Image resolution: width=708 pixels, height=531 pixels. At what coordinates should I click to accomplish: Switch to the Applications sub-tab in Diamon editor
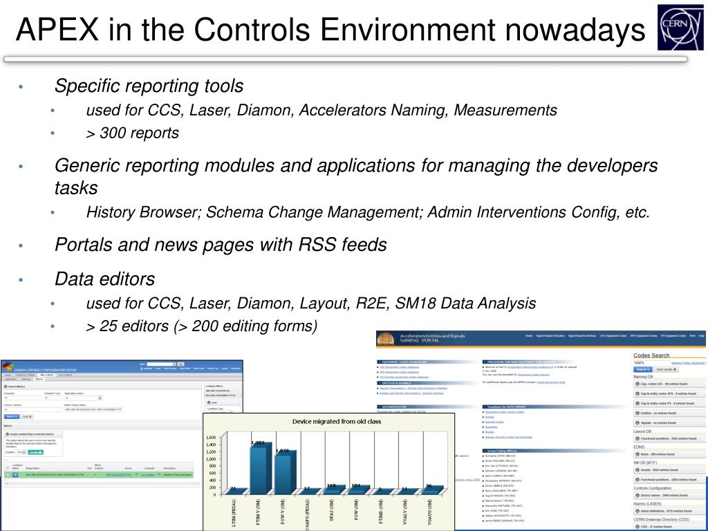coord(11,380)
